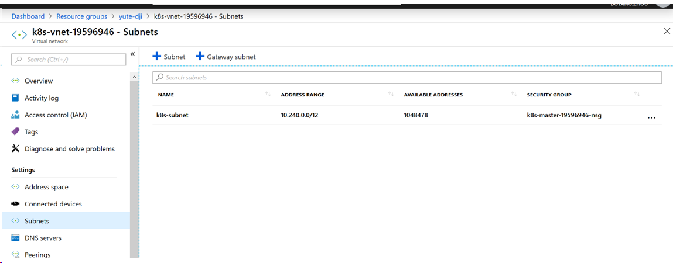This screenshot has width=673, height=263.
Task: Click the sidebar scrollbar up arrow
Action: tap(134, 77)
